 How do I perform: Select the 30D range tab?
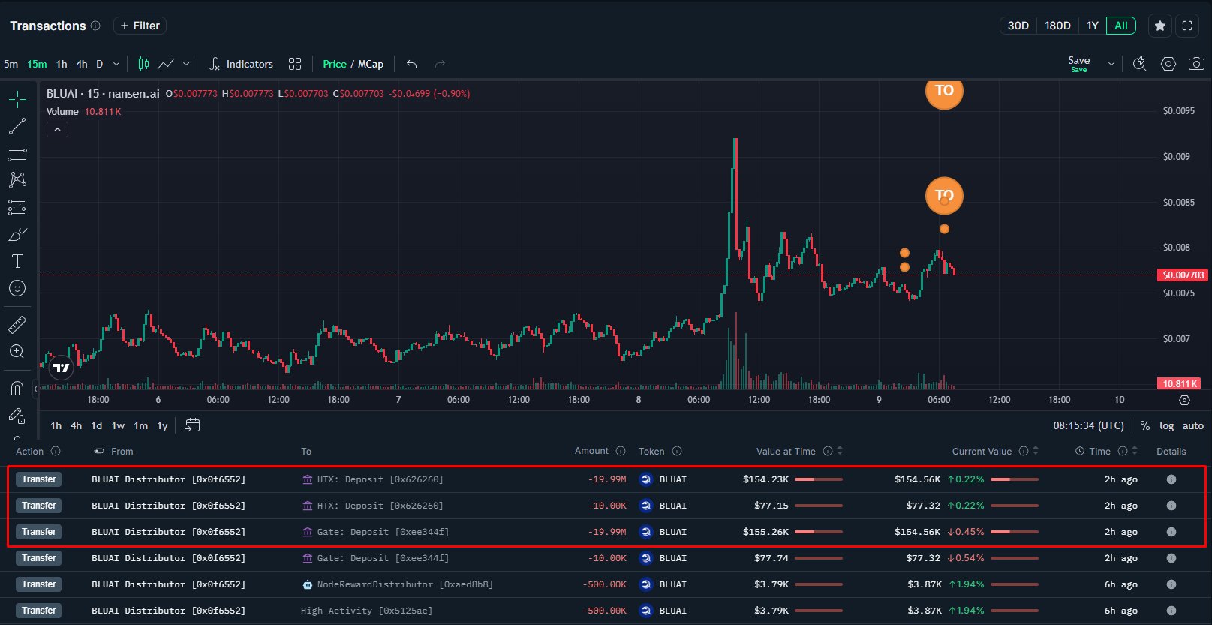pos(1018,26)
